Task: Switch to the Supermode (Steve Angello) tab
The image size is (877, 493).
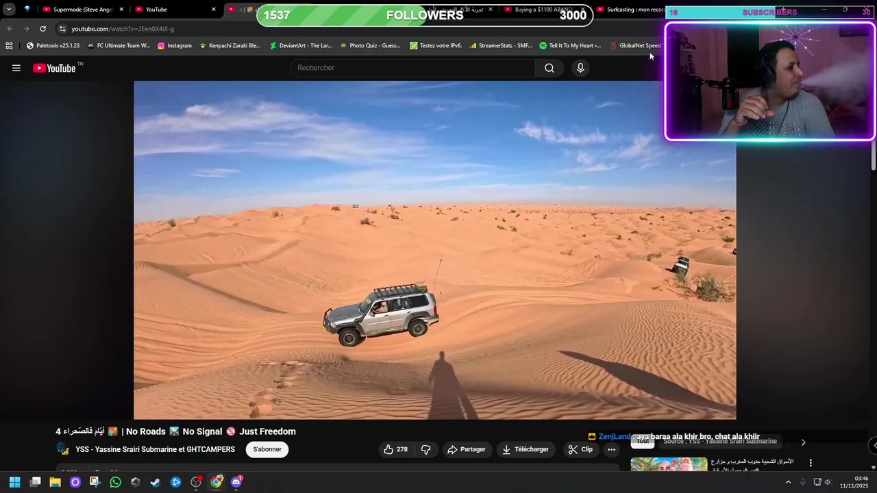Action: pyautogui.click(x=82, y=10)
